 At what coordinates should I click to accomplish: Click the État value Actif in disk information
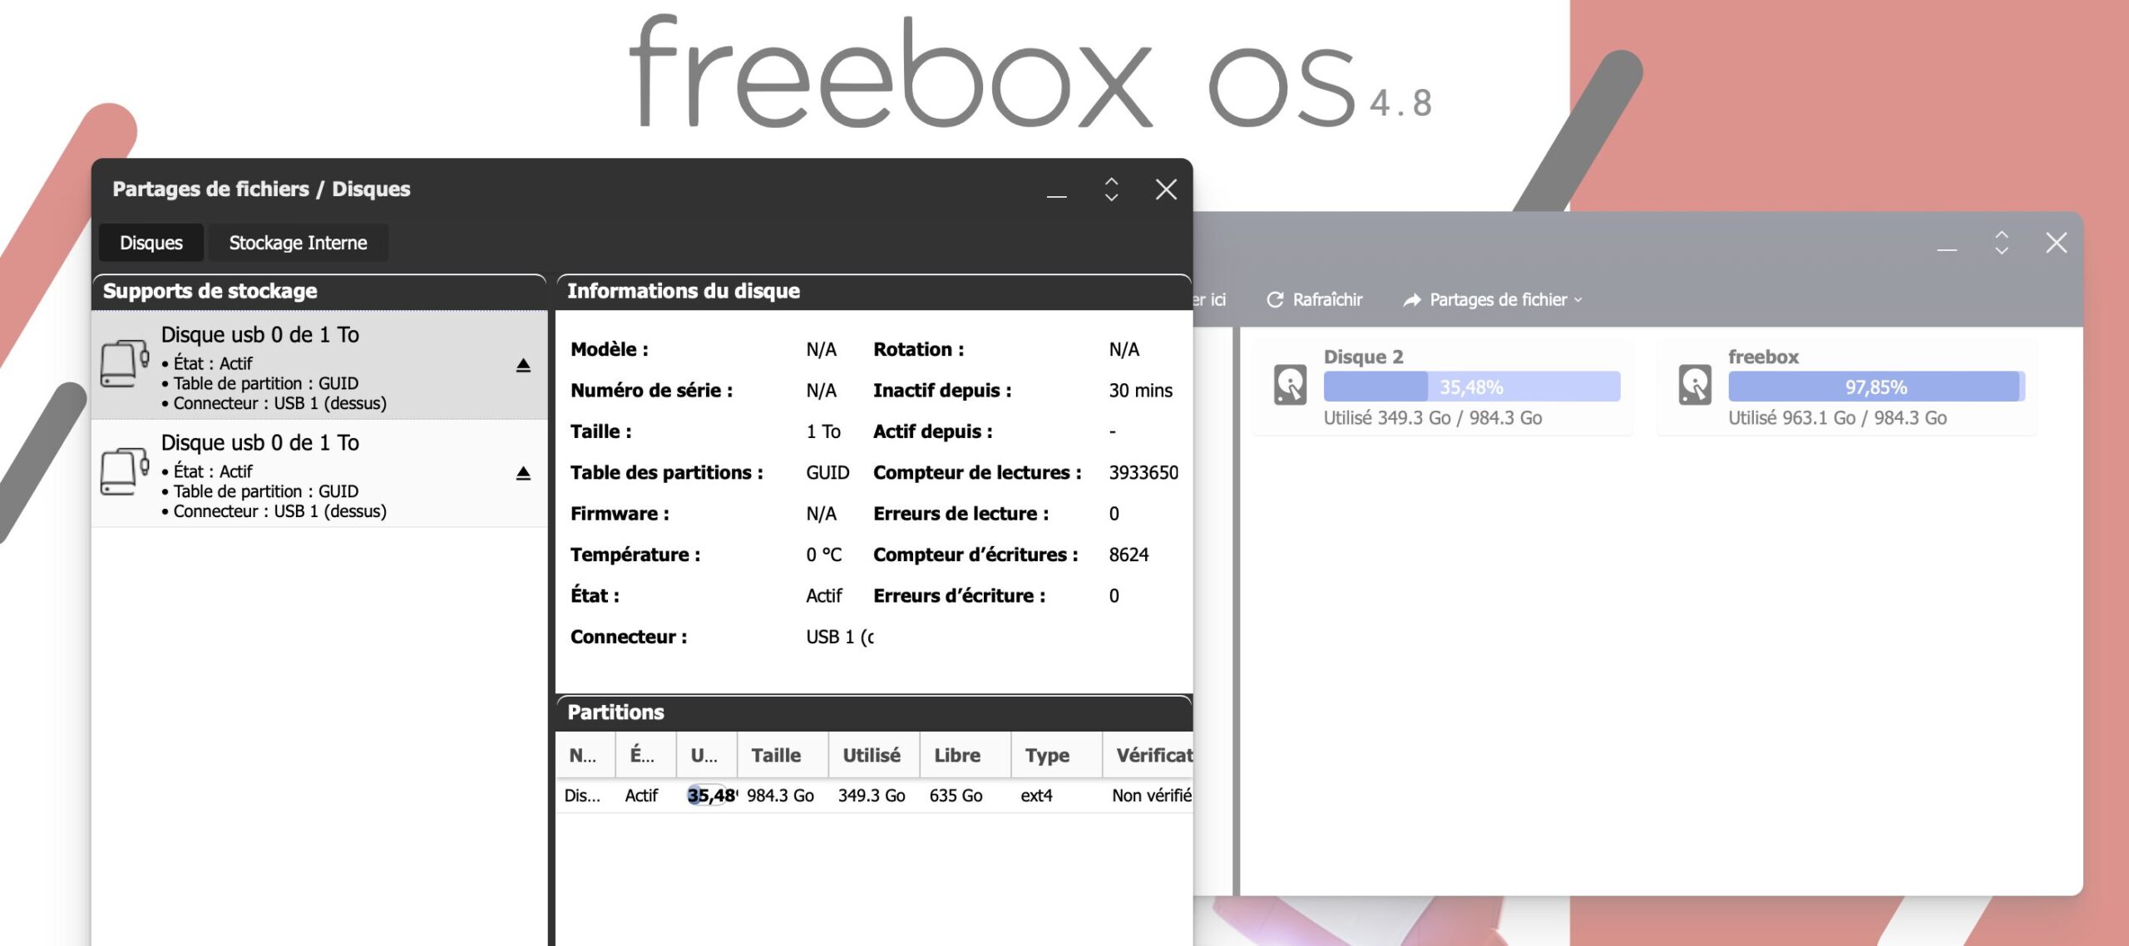click(823, 596)
